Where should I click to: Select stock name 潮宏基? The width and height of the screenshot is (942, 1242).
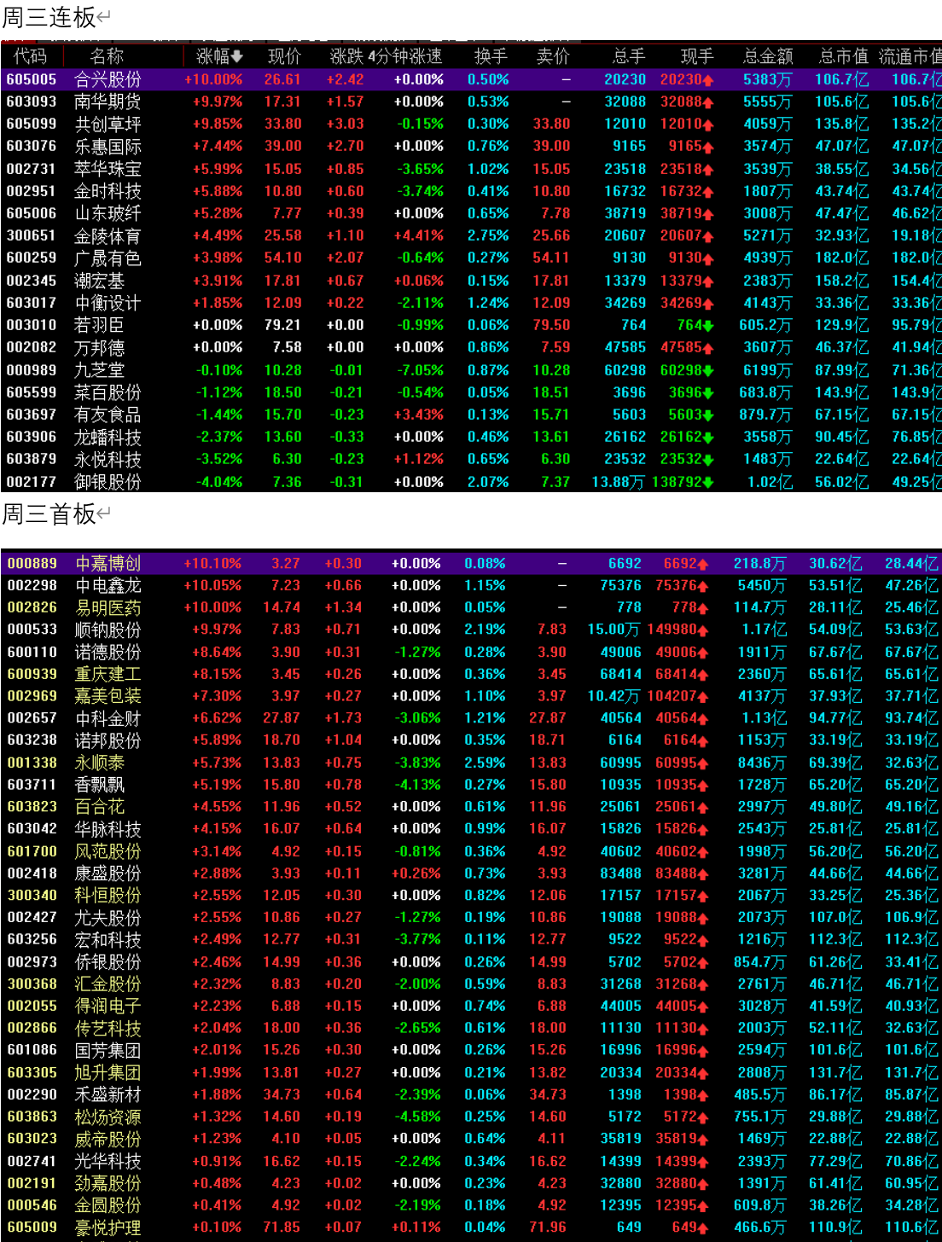coord(99,281)
